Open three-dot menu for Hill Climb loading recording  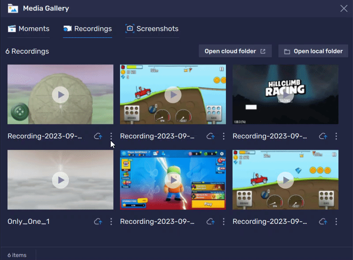336,136
